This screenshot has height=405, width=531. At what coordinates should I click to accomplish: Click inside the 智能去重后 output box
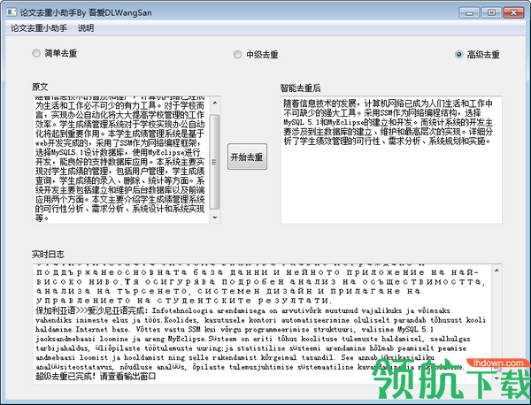pyautogui.click(x=391, y=160)
